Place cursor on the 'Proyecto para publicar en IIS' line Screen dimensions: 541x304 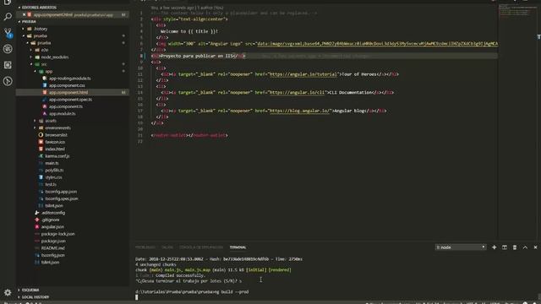tap(199, 56)
